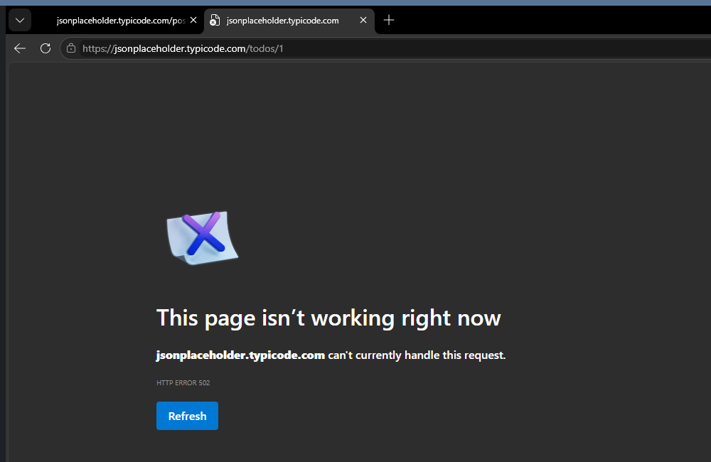Close the active jsonplaceholder.typicode.com tab

point(363,20)
